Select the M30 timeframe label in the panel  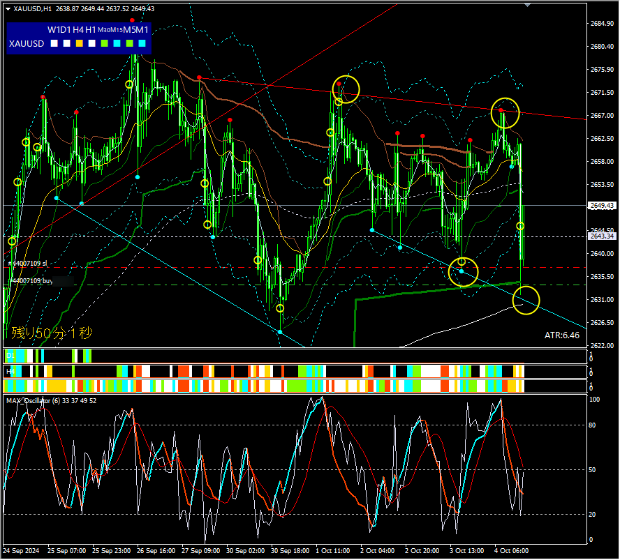(104, 30)
